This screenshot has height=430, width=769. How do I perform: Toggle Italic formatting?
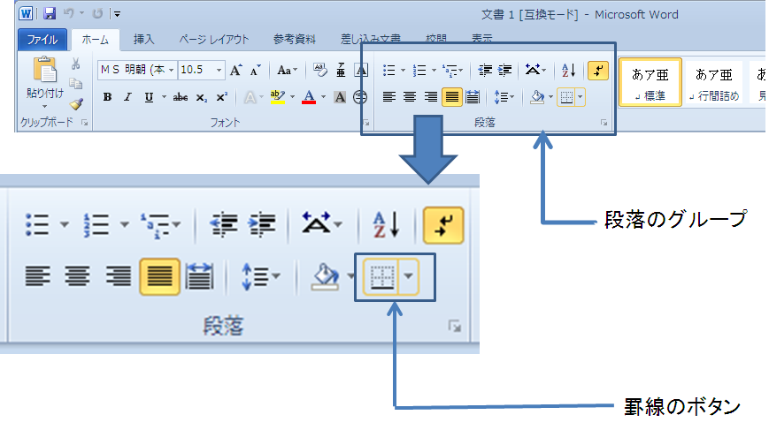coord(127,97)
